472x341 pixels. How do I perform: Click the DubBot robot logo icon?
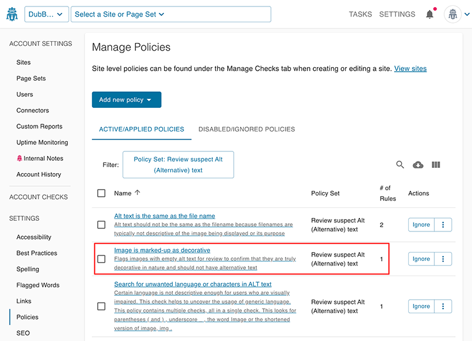tap(12, 14)
